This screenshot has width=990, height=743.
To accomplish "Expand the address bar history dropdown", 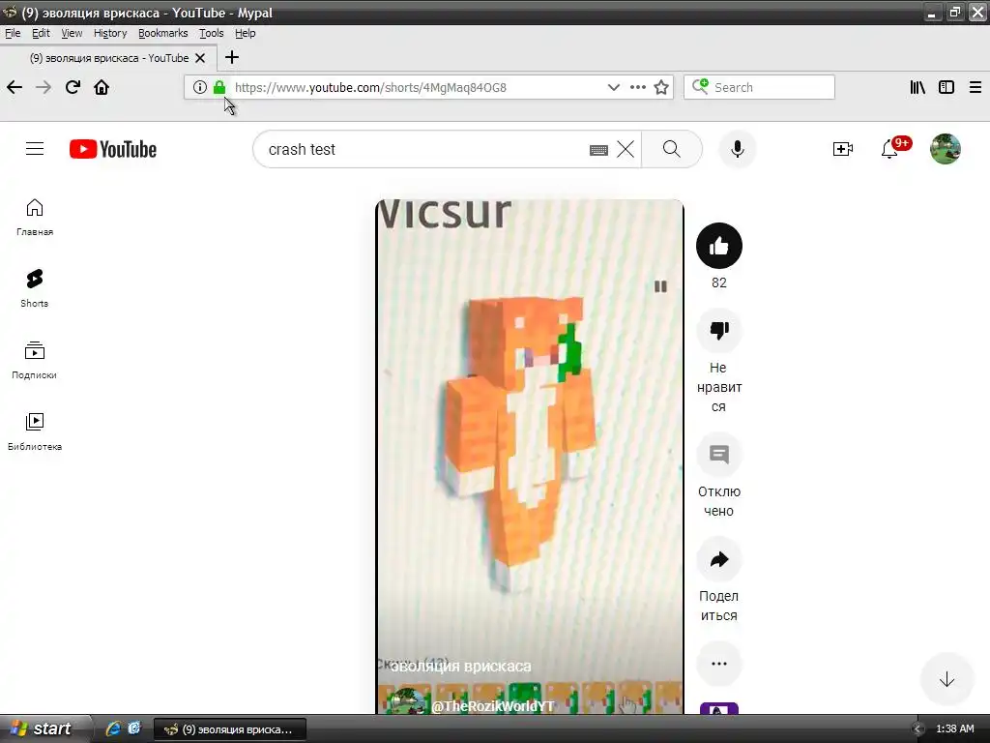I will tap(613, 87).
